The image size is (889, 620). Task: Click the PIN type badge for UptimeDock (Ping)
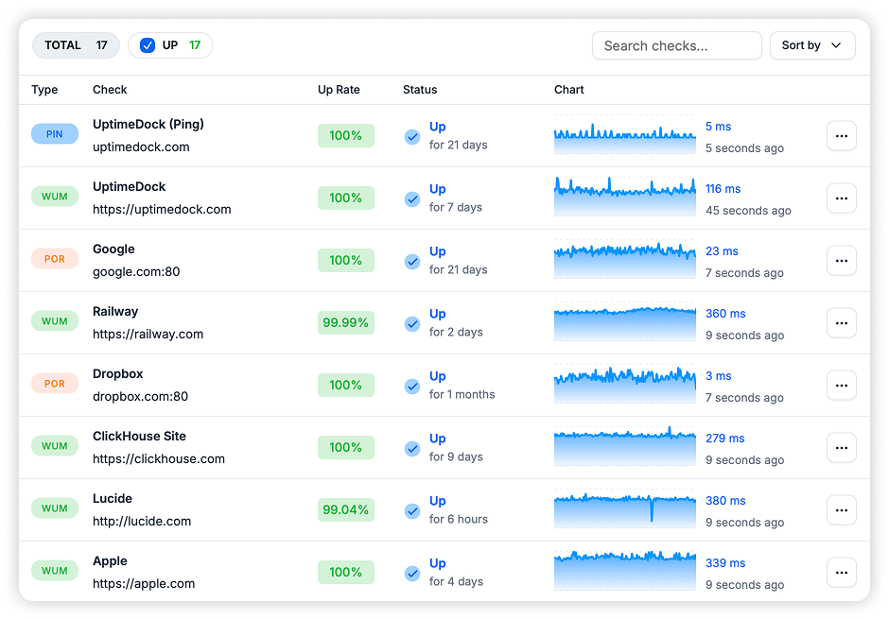[55, 134]
